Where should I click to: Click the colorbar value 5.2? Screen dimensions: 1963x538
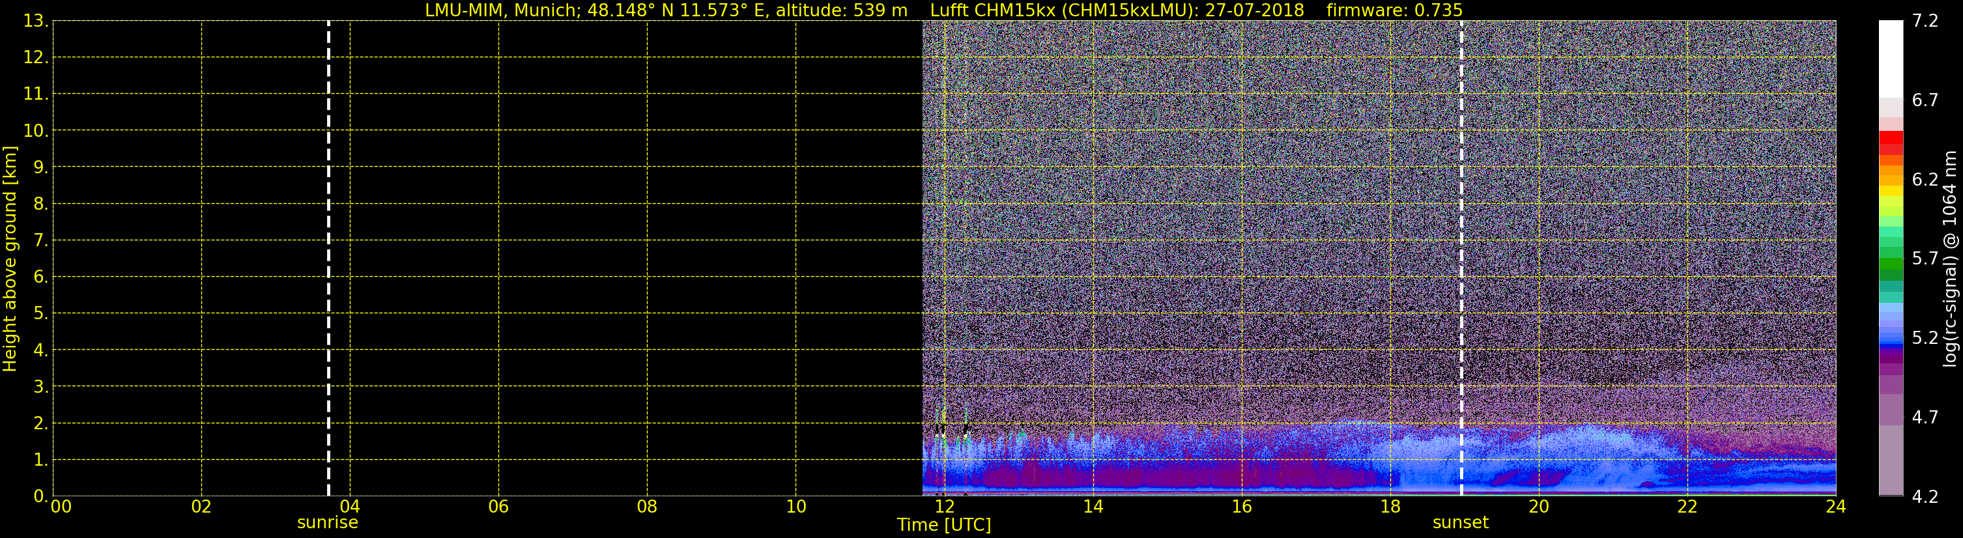click(1925, 338)
